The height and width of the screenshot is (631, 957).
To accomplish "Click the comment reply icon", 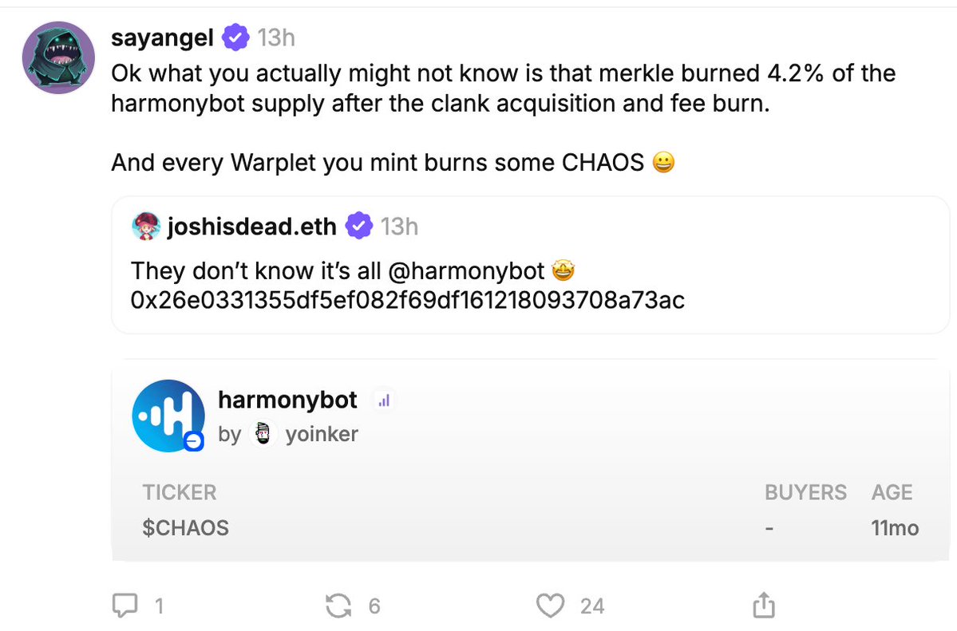I will click(x=126, y=606).
